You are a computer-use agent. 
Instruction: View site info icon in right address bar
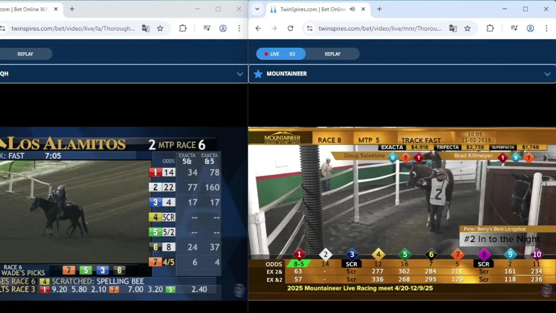(x=309, y=28)
